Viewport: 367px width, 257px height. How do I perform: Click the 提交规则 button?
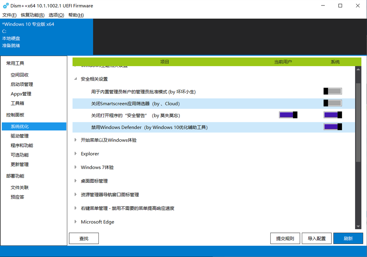[285, 238]
